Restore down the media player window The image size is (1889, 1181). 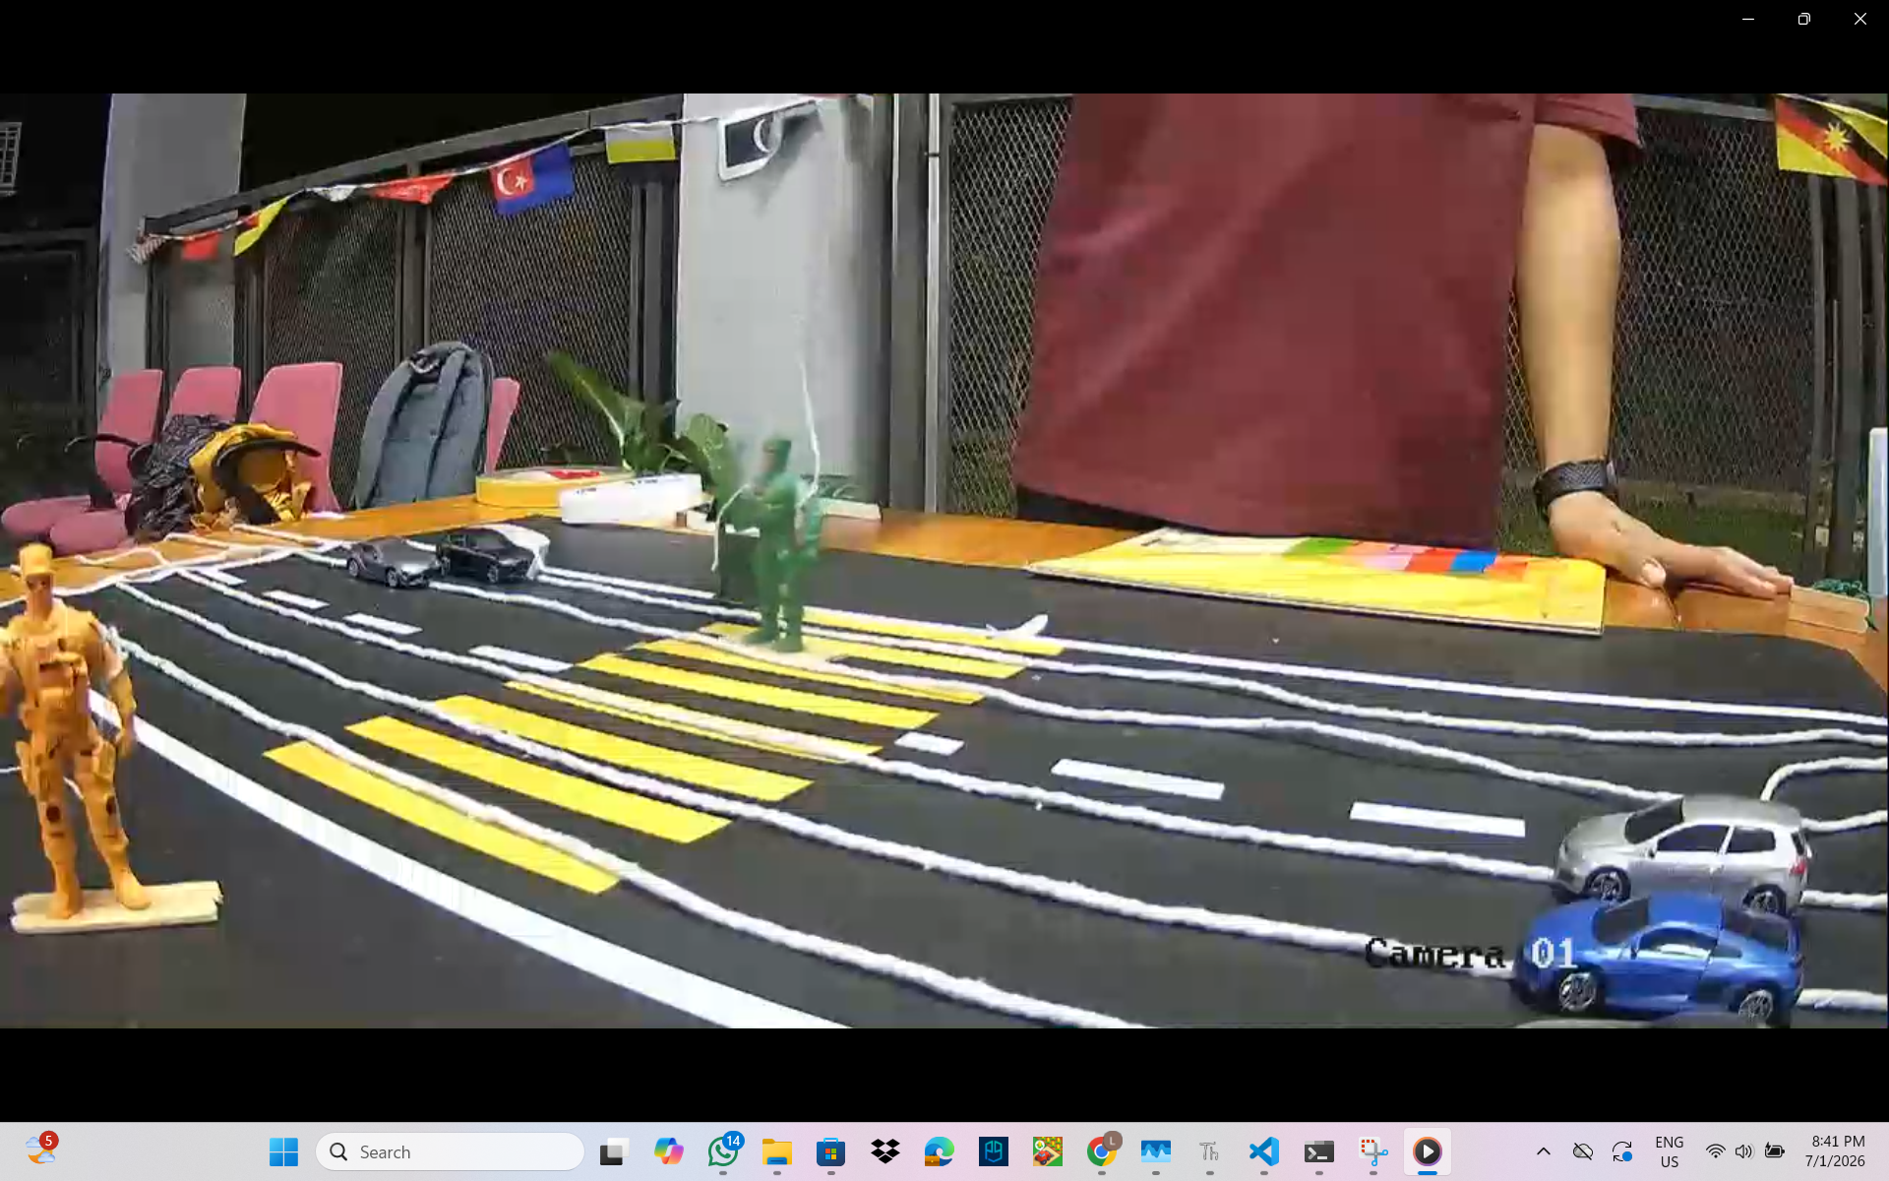[1803, 19]
